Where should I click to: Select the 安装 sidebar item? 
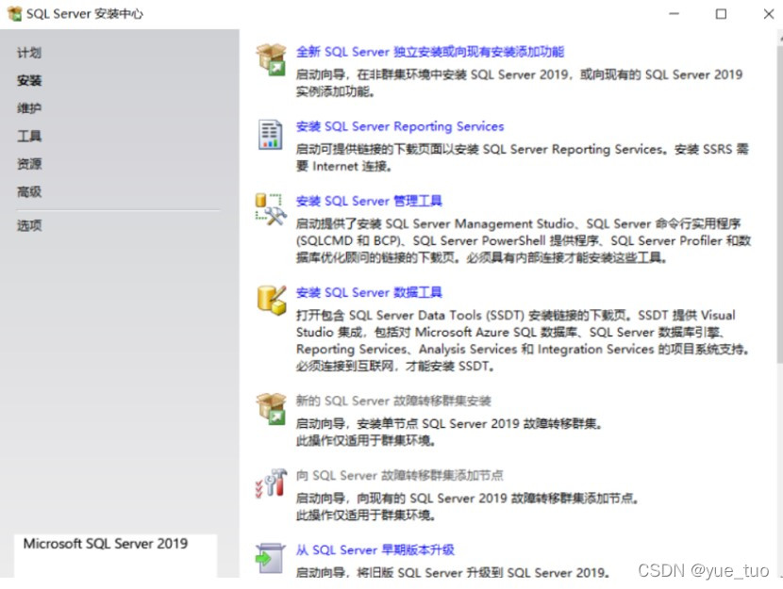(x=29, y=81)
